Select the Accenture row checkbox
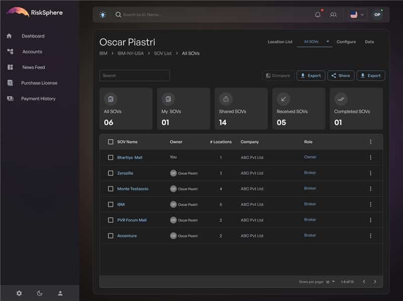Image resolution: width=403 pixels, height=301 pixels. (111, 236)
